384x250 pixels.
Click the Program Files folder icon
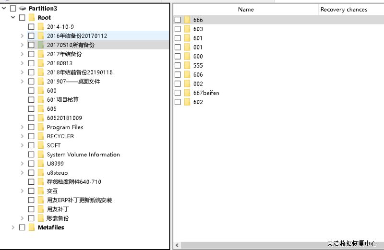pos(41,127)
